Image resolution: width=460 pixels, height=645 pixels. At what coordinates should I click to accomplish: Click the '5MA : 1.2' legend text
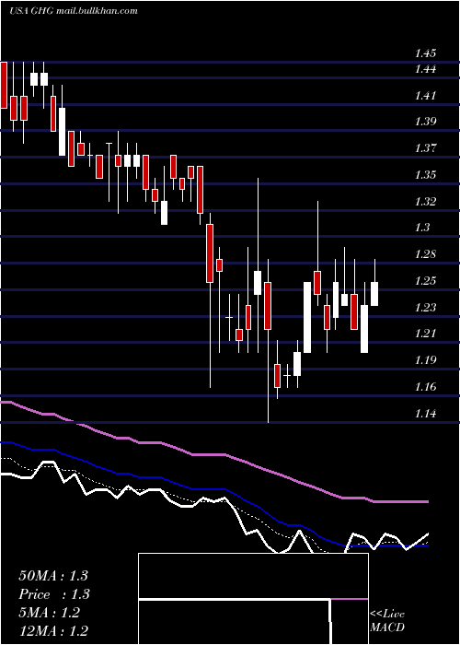pyautogui.click(x=50, y=613)
